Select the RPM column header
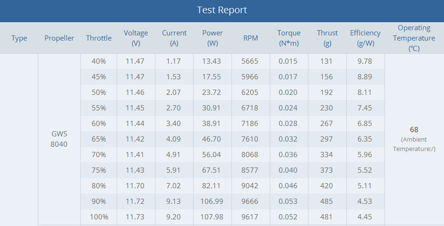This screenshot has width=444, height=226. point(250,38)
